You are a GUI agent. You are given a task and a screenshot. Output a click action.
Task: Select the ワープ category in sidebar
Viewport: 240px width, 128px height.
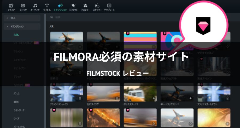tap(16, 119)
